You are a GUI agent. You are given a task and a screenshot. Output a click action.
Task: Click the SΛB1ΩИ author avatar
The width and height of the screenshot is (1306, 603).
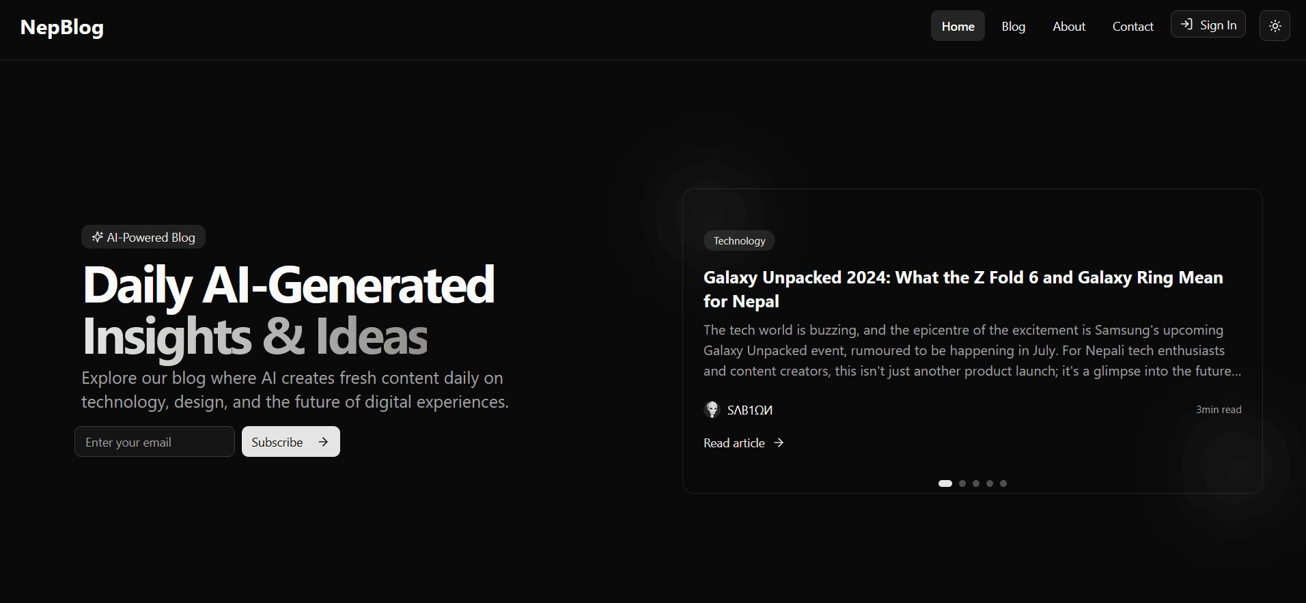(x=712, y=409)
